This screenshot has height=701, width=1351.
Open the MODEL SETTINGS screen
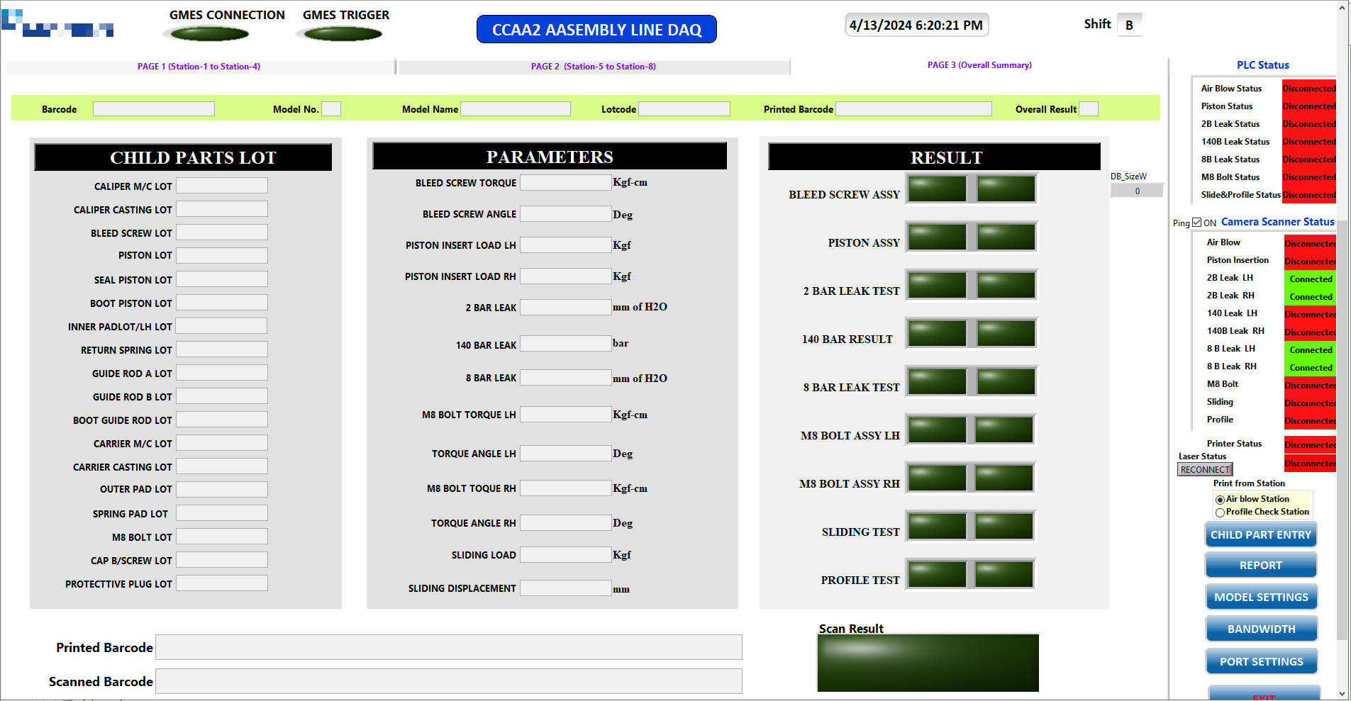(x=1260, y=598)
